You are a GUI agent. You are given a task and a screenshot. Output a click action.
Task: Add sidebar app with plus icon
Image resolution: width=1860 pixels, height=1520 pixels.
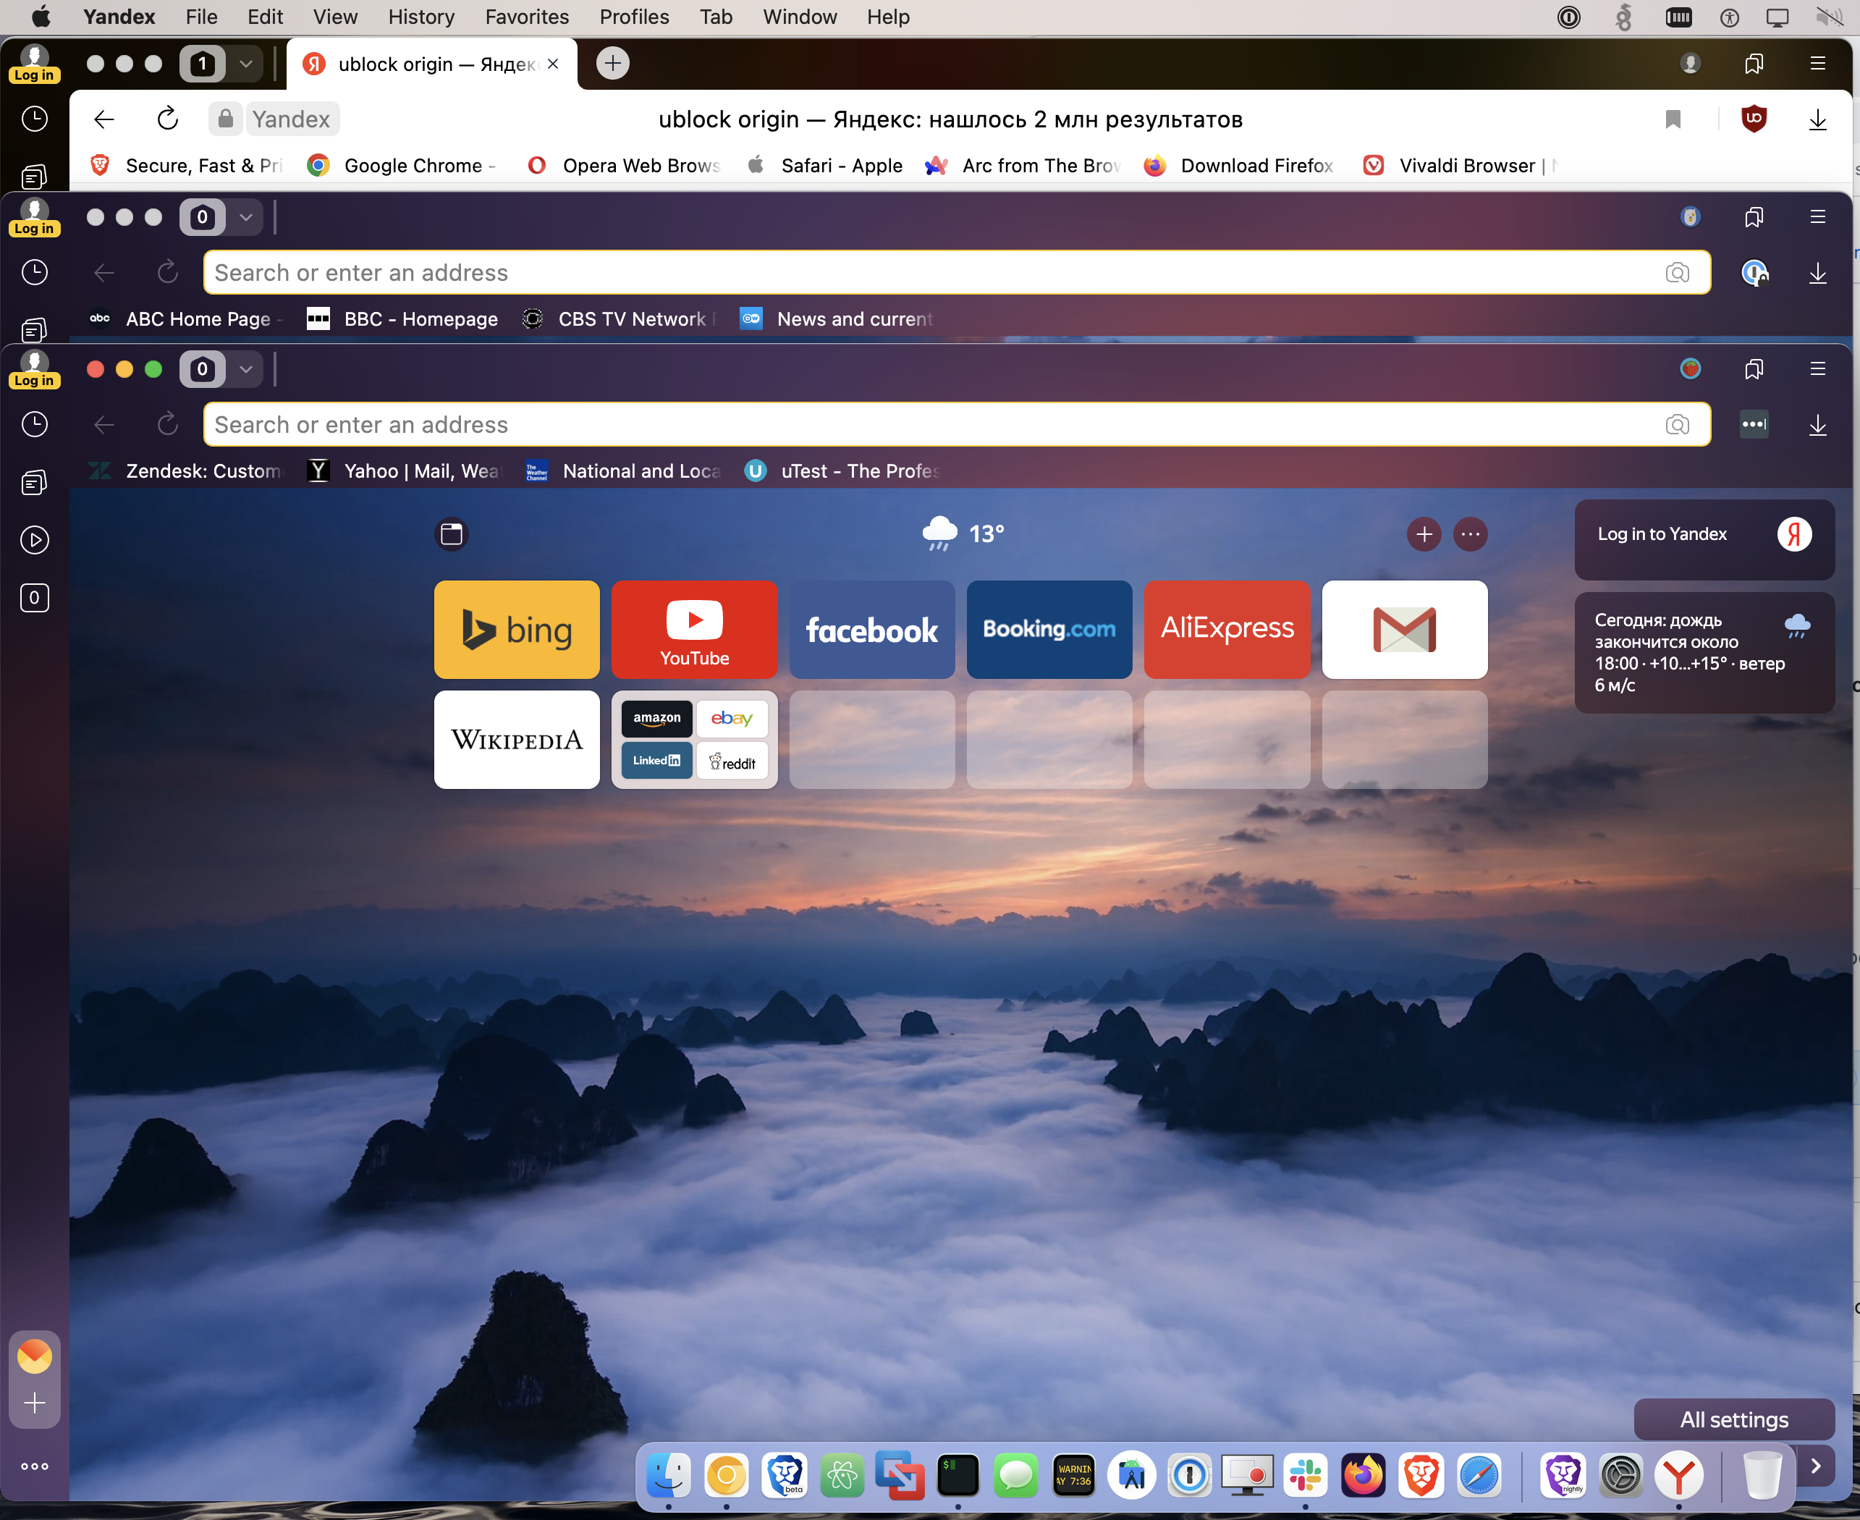[34, 1403]
